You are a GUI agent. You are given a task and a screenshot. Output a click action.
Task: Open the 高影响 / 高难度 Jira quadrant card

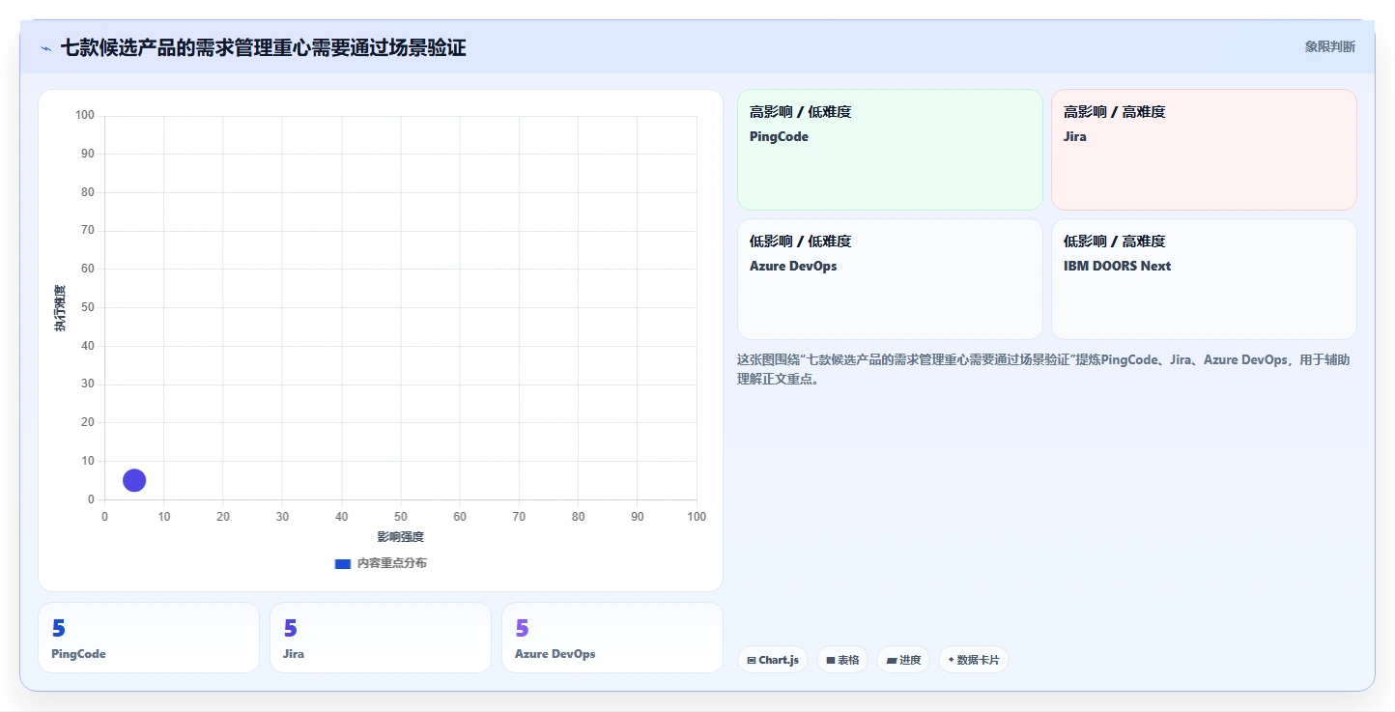(1204, 150)
